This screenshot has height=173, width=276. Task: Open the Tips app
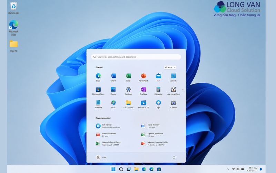(x=158, y=104)
